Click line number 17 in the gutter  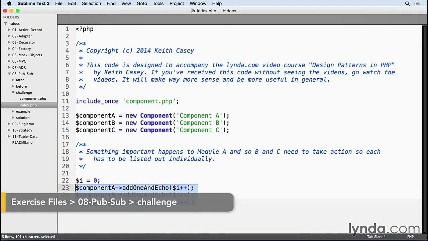click(x=65, y=145)
